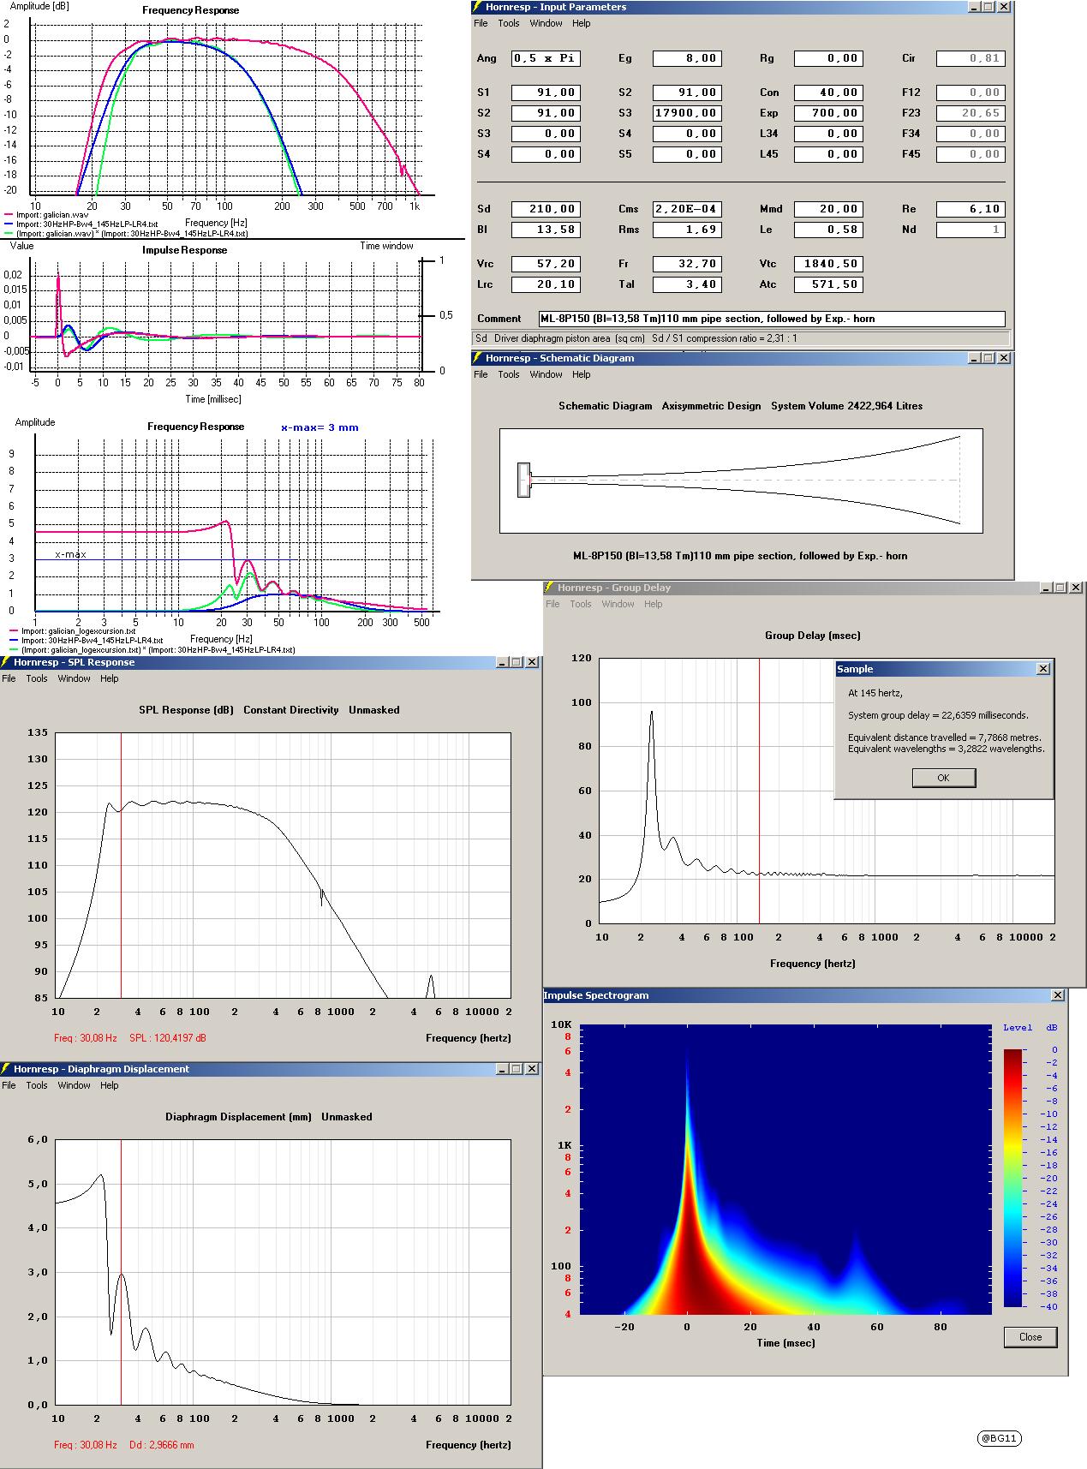Open Tools menu in SPL Response window
1087x1469 pixels.
(x=37, y=678)
